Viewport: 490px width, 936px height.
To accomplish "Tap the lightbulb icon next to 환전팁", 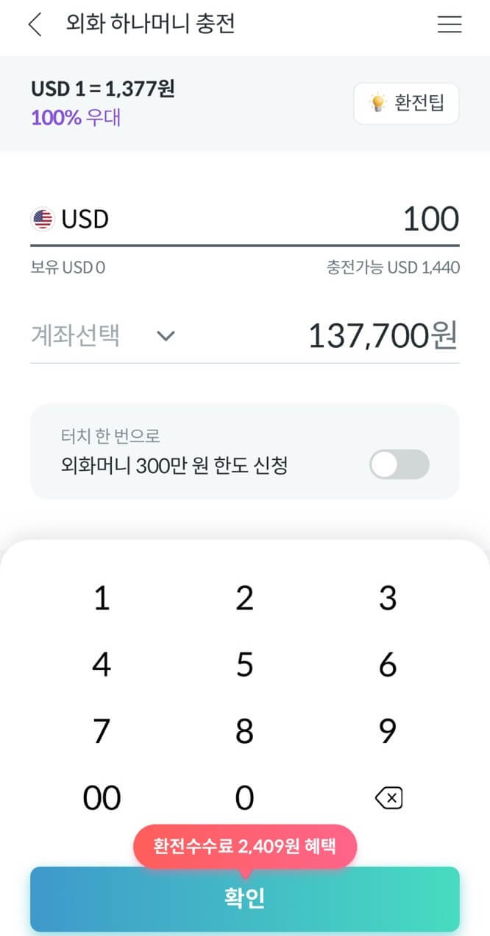I will tap(377, 103).
